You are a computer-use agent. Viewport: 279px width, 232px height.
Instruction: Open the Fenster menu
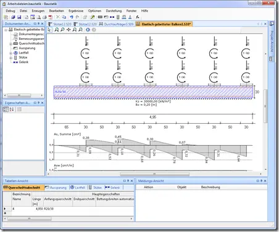pos(131,10)
